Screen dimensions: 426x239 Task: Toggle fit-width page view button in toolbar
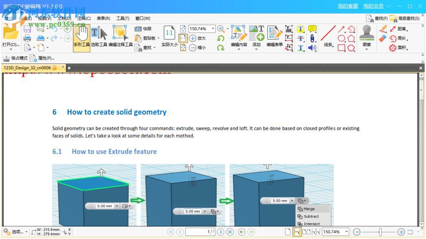click(x=183, y=38)
